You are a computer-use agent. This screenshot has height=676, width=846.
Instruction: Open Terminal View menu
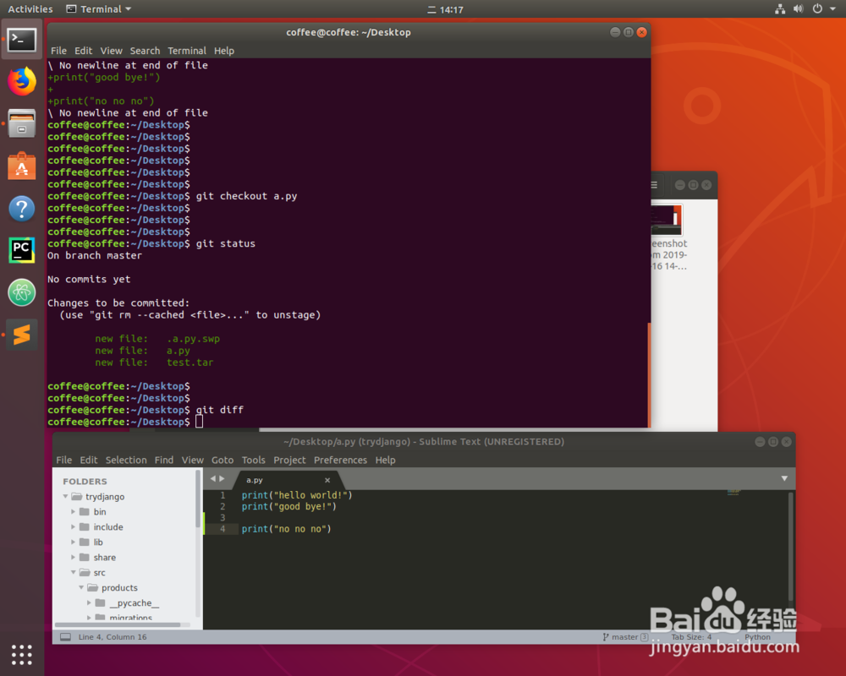pos(111,51)
